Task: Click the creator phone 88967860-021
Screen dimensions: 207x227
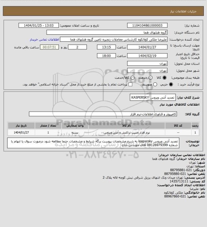Action: tap(175, 196)
